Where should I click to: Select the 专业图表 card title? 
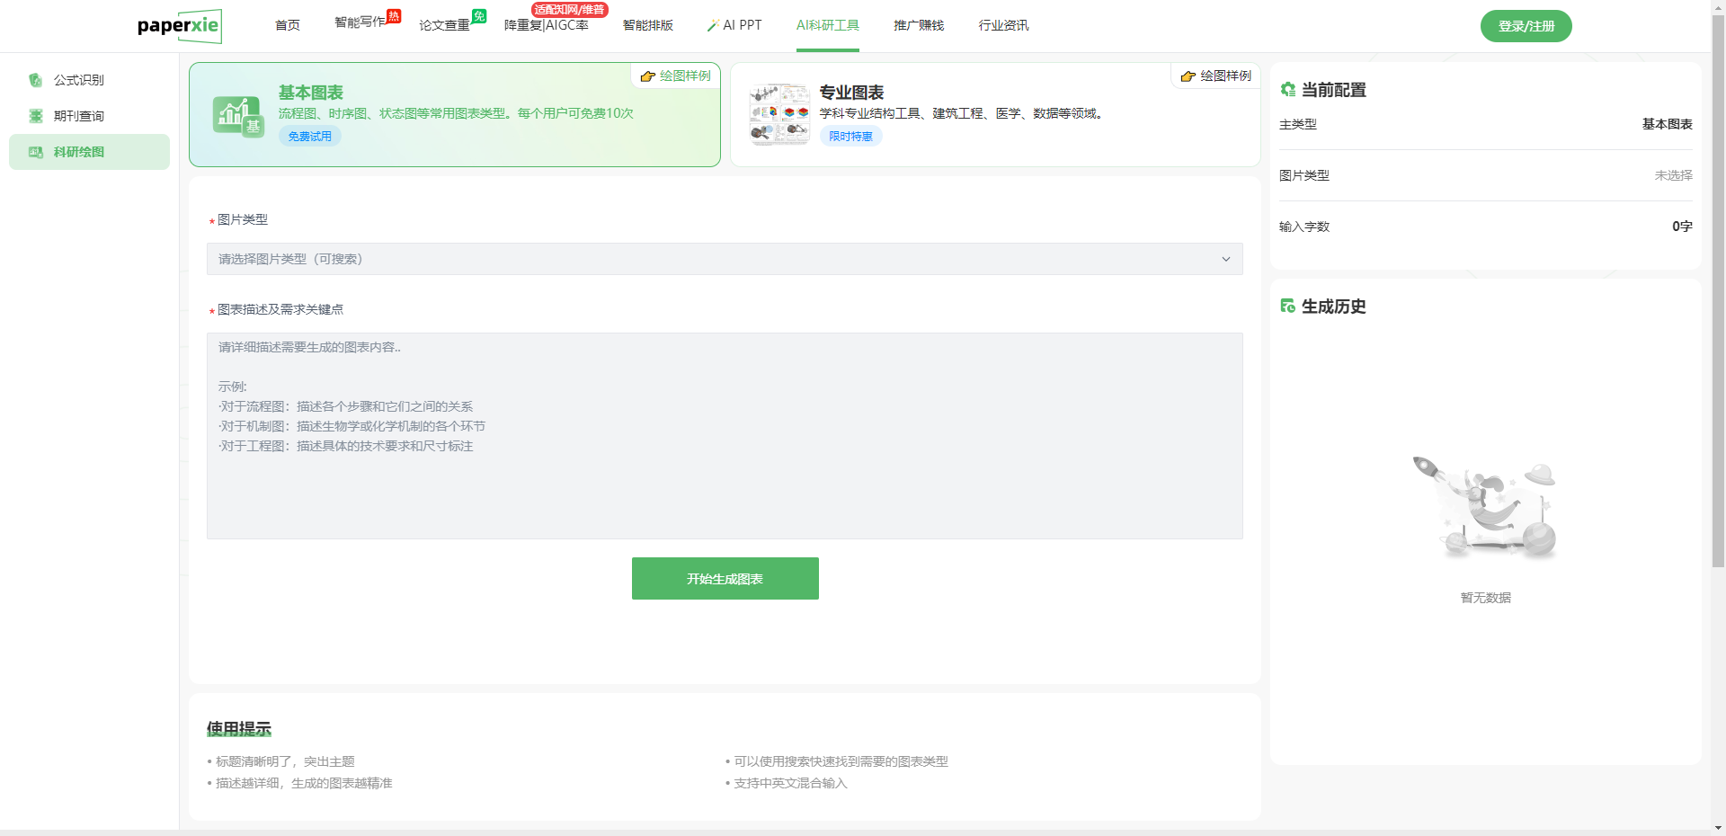tap(851, 93)
